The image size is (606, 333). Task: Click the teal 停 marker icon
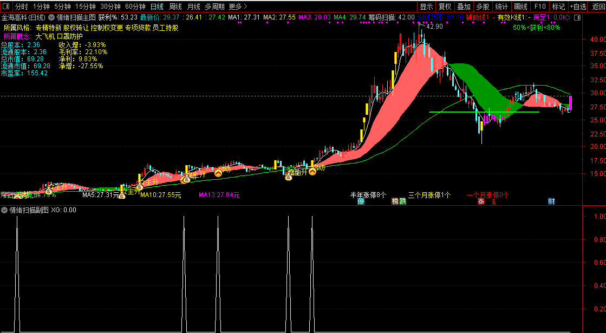pos(361,201)
